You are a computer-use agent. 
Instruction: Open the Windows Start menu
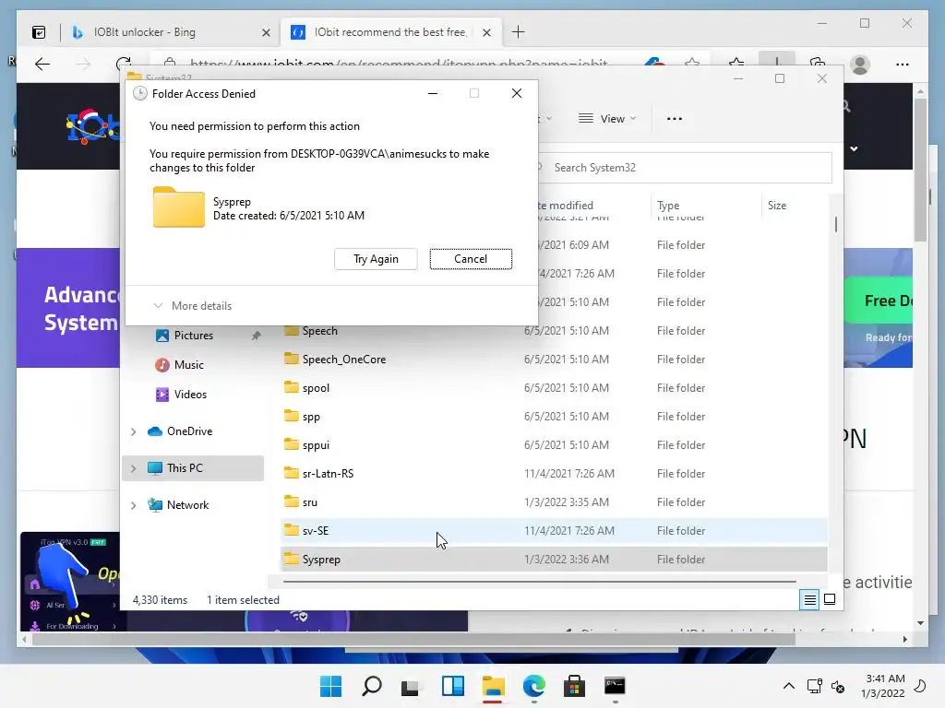[330, 686]
